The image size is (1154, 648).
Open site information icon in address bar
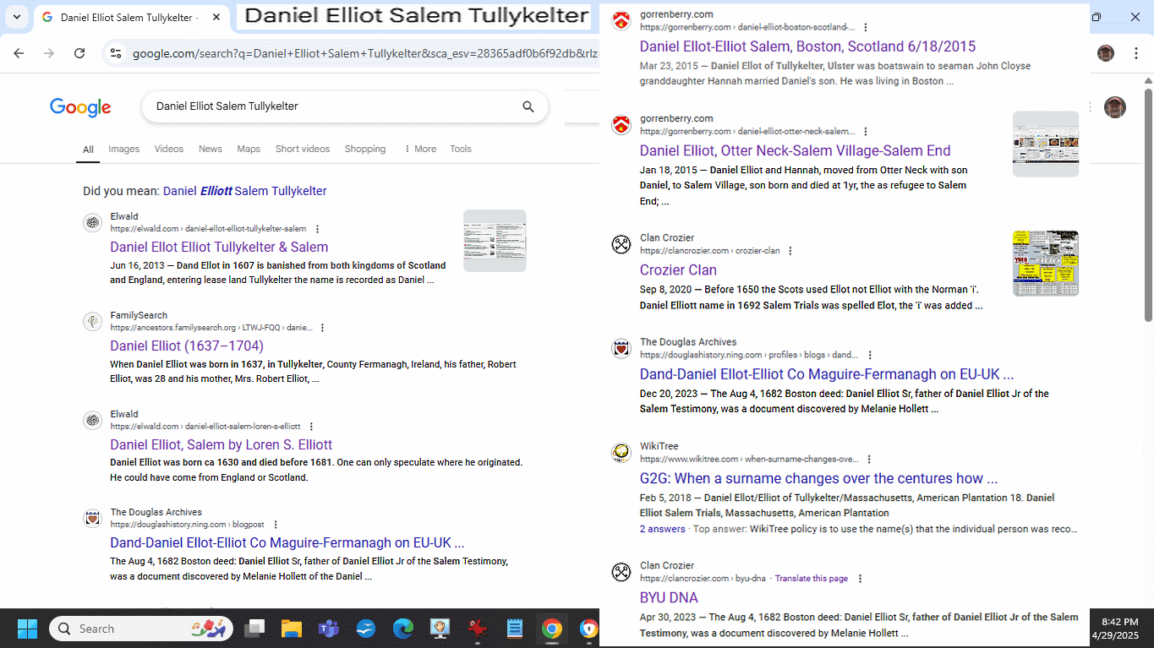click(x=116, y=53)
